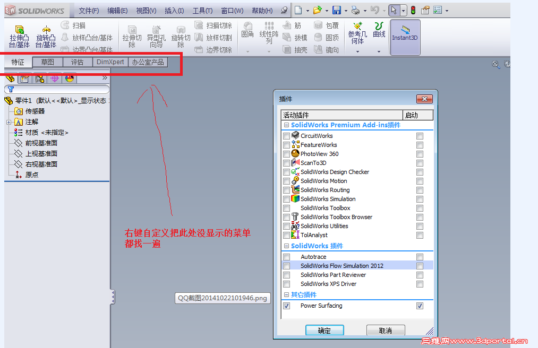The image size is (538, 348).
Task: Select the 原点 origin item
Action: pyautogui.click(x=27, y=175)
